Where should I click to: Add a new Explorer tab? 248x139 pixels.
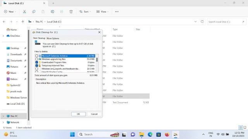(x=53, y=3)
